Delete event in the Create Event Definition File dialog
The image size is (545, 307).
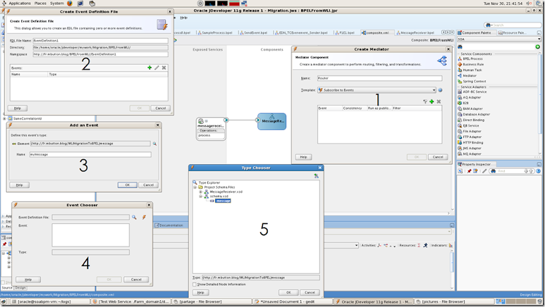(x=164, y=67)
